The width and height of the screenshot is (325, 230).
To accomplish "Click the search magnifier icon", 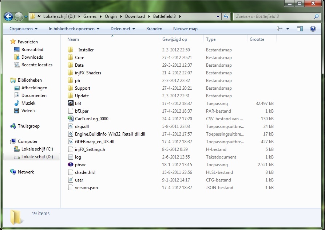I will (x=316, y=16).
